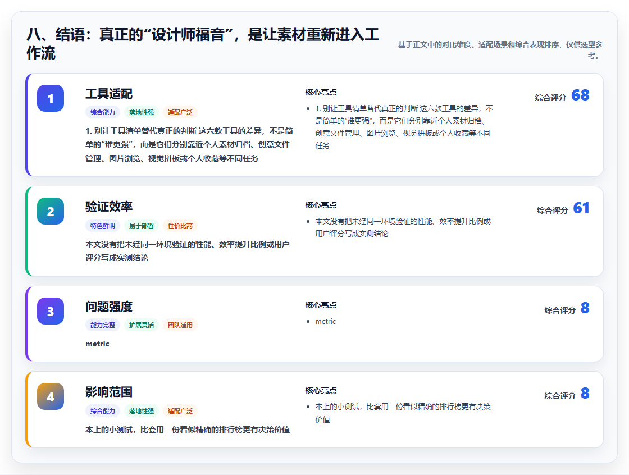Click 落地性强 tag in 影响范围 card
Viewport: 629px width, 475px height.
[141, 411]
